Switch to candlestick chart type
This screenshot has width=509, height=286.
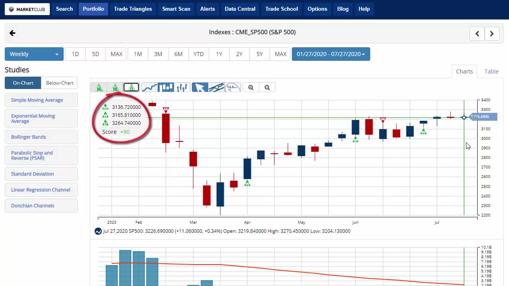[x=166, y=87]
